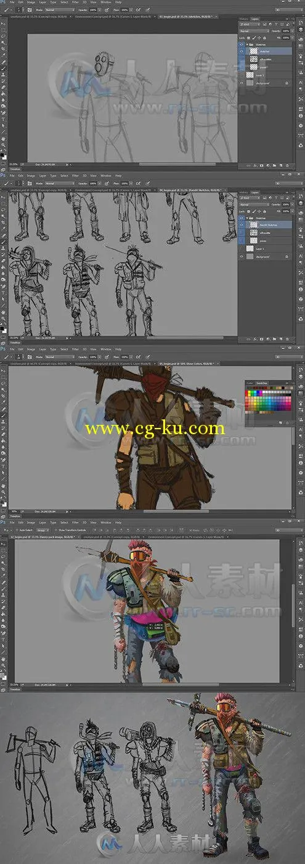
Task: Create new group icon in 01_begin.psd Layers panel
Action: [274, 166]
